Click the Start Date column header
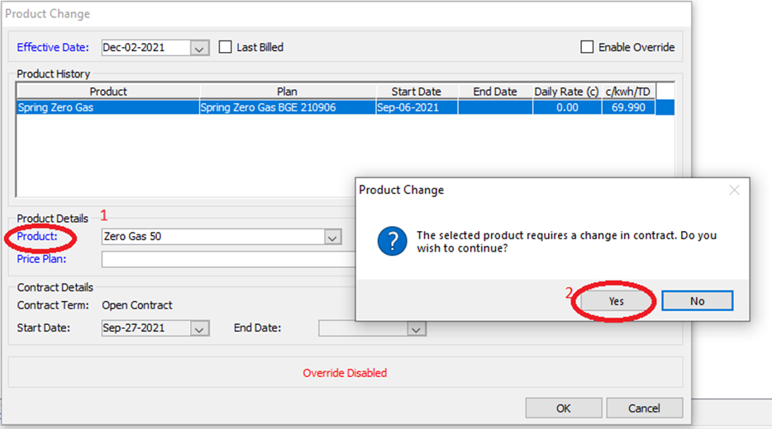This screenshot has width=772, height=429. click(417, 92)
